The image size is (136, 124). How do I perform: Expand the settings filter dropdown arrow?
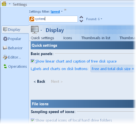62,12
